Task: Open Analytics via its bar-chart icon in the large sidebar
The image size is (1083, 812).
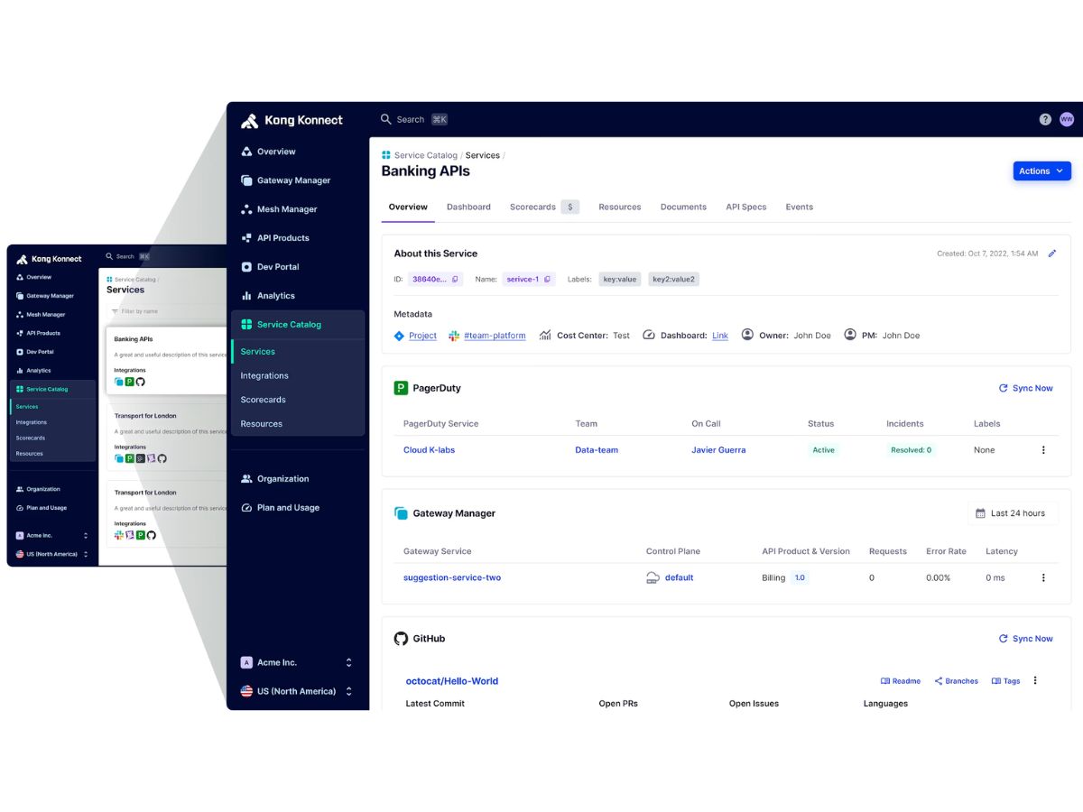Action: click(x=246, y=296)
